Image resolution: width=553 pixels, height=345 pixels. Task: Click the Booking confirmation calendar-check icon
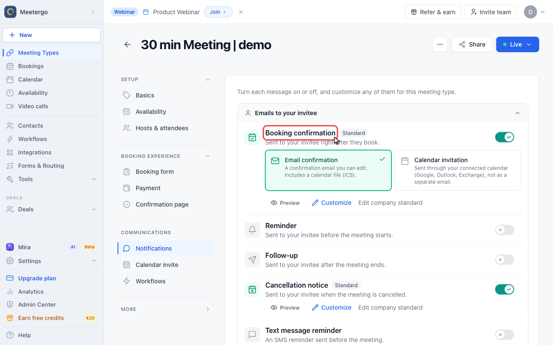point(252,137)
